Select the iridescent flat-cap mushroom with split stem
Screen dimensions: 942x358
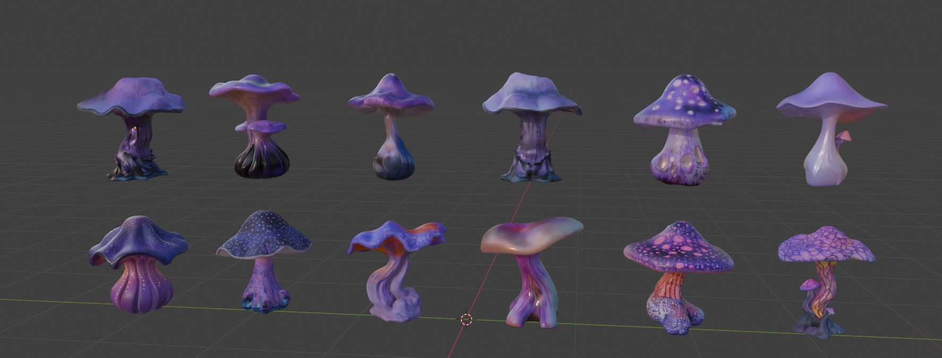click(x=531, y=272)
